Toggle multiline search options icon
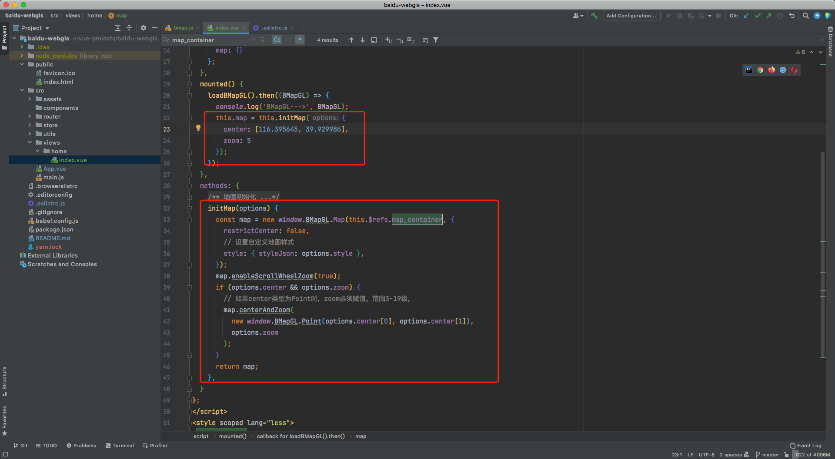This screenshot has height=459, width=835. [263, 40]
